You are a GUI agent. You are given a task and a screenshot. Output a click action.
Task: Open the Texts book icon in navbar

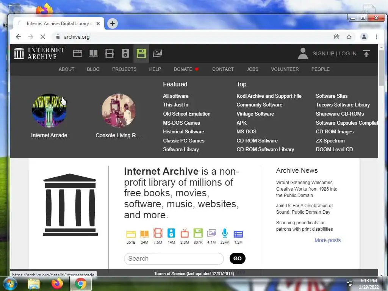click(94, 53)
